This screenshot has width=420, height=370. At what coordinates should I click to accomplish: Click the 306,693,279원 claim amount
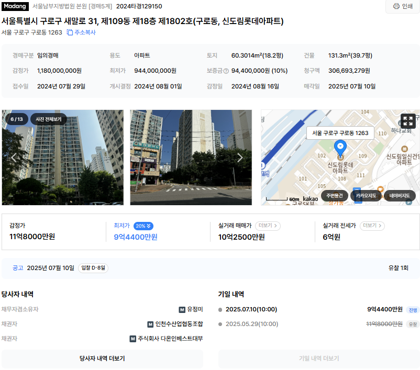point(349,71)
